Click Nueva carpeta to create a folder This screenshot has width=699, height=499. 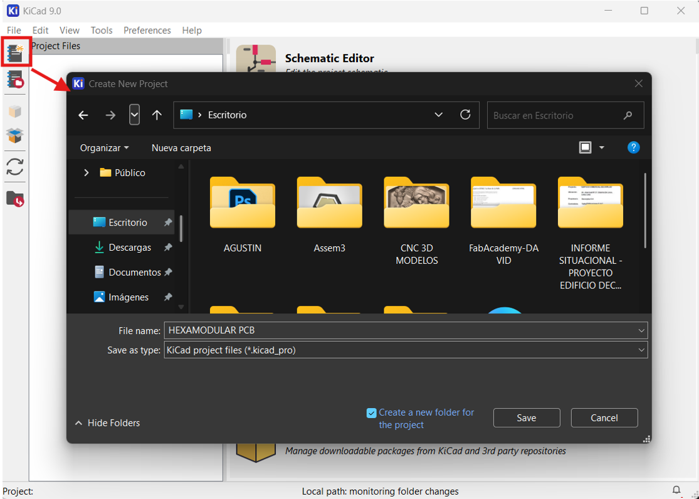point(181,147)
